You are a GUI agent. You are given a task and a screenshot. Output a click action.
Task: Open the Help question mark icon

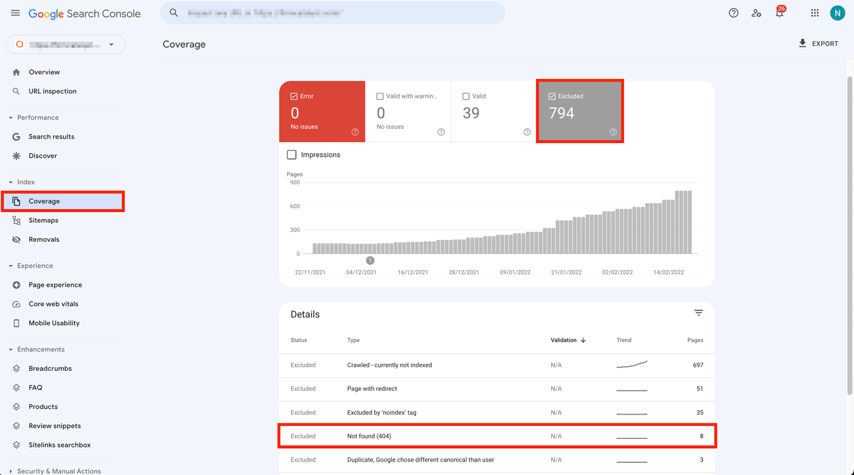733,13
